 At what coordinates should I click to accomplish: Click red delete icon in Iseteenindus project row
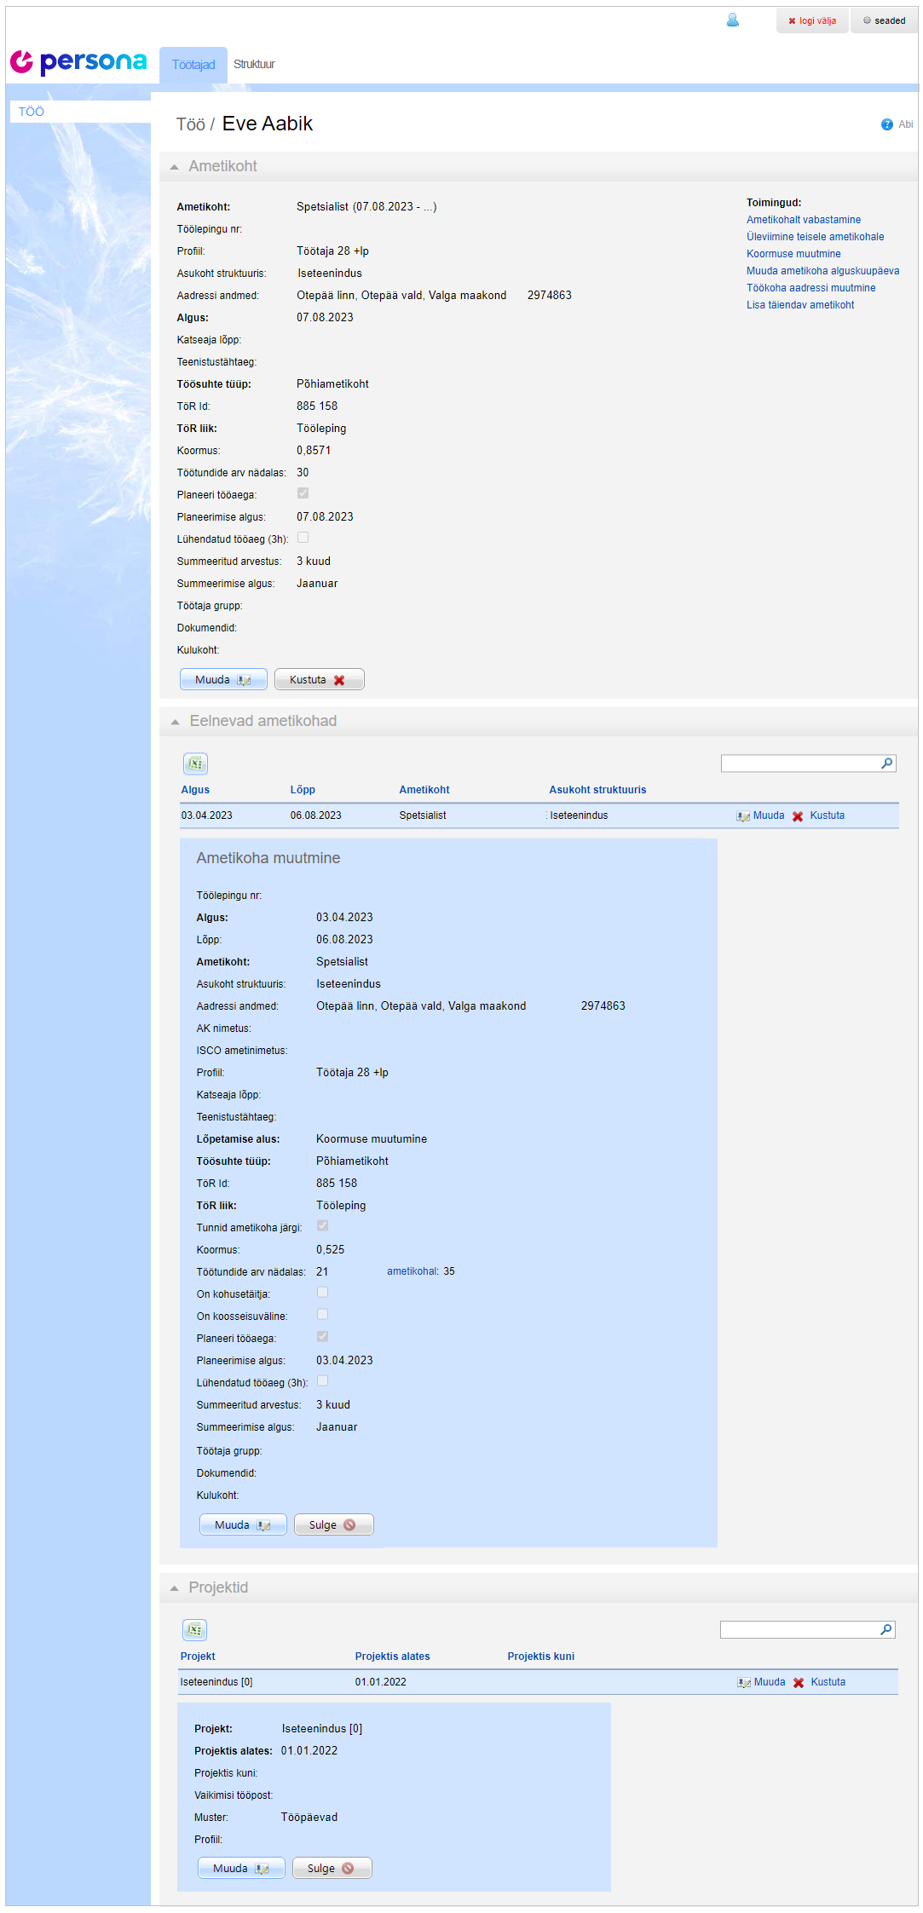click(799, 1683)
